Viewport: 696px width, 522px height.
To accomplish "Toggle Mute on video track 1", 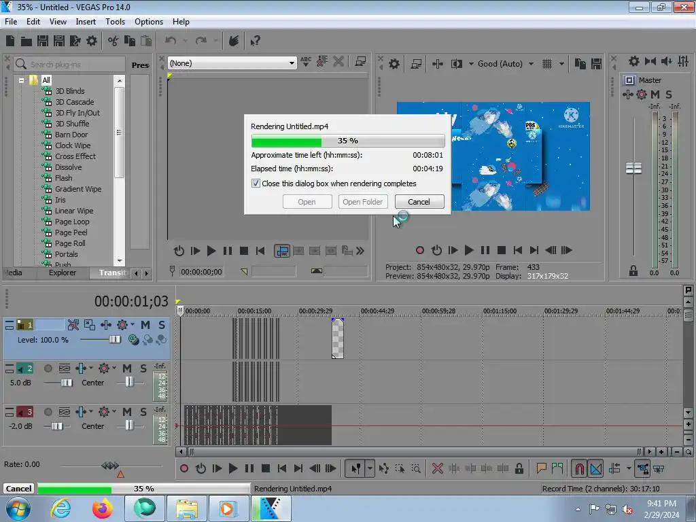I will [145, 325].
